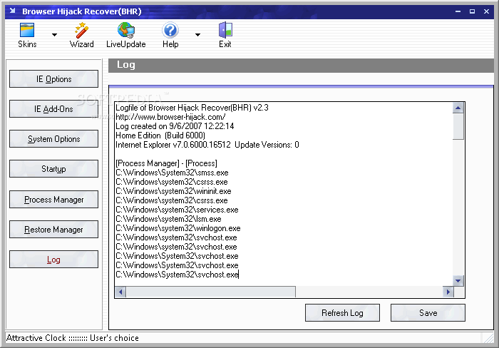Click the application icon in title bar
Viewport: 499px width, 348px height.
12,11
